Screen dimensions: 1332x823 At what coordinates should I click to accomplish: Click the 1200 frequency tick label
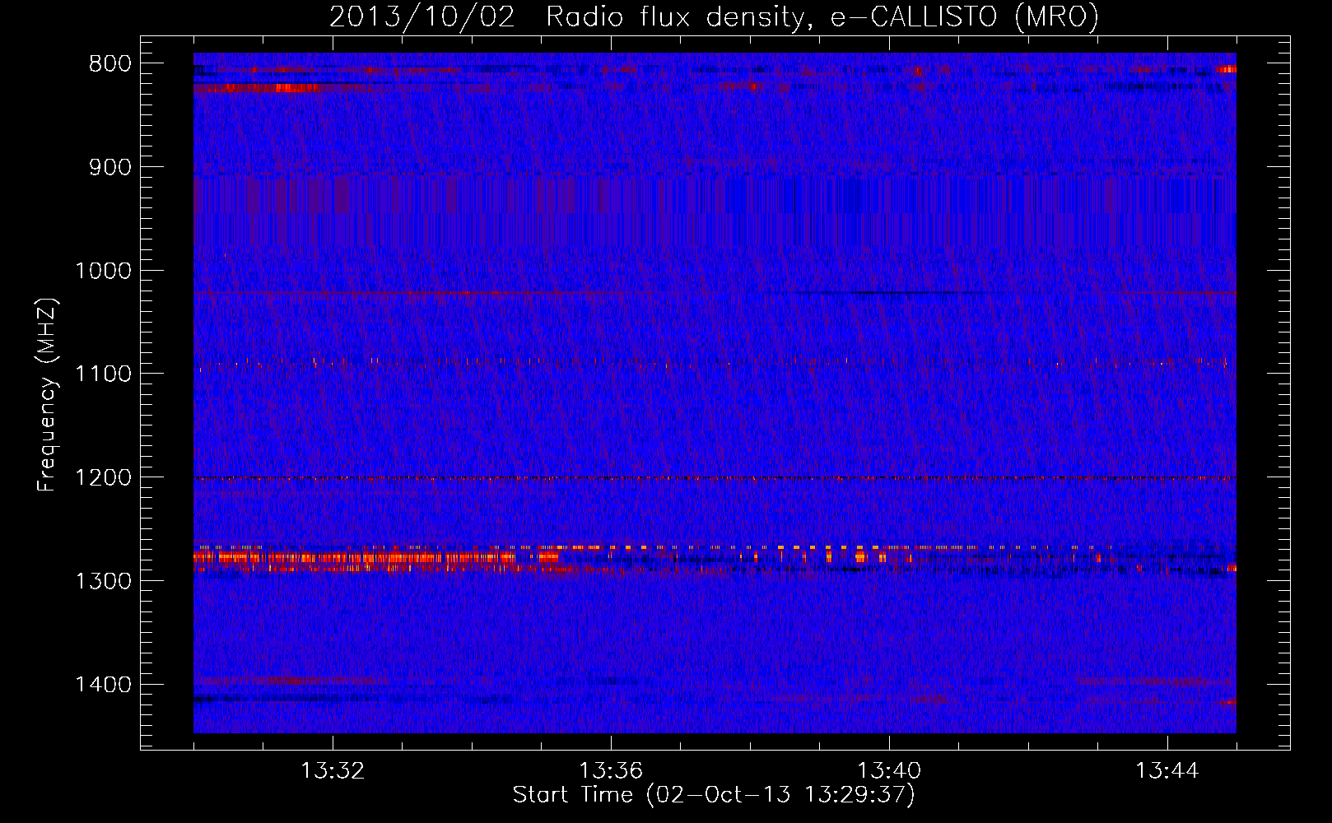[x=103, y=478]
